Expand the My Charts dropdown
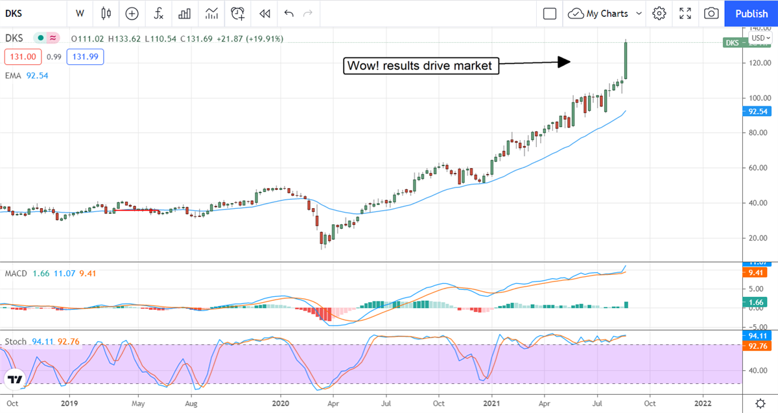This screenshot has width=778, height=413. pyautogui.click(x=639, y=13)
